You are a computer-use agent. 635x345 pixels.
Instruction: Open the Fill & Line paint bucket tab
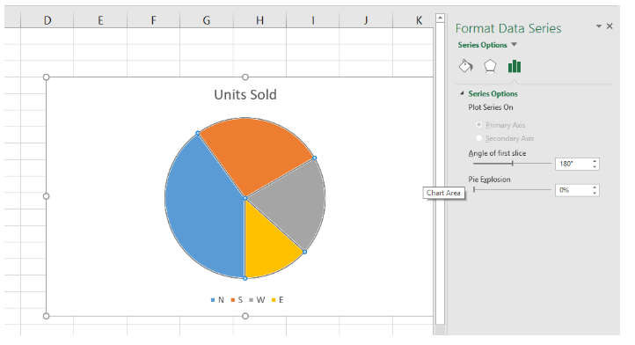point(466,66)
